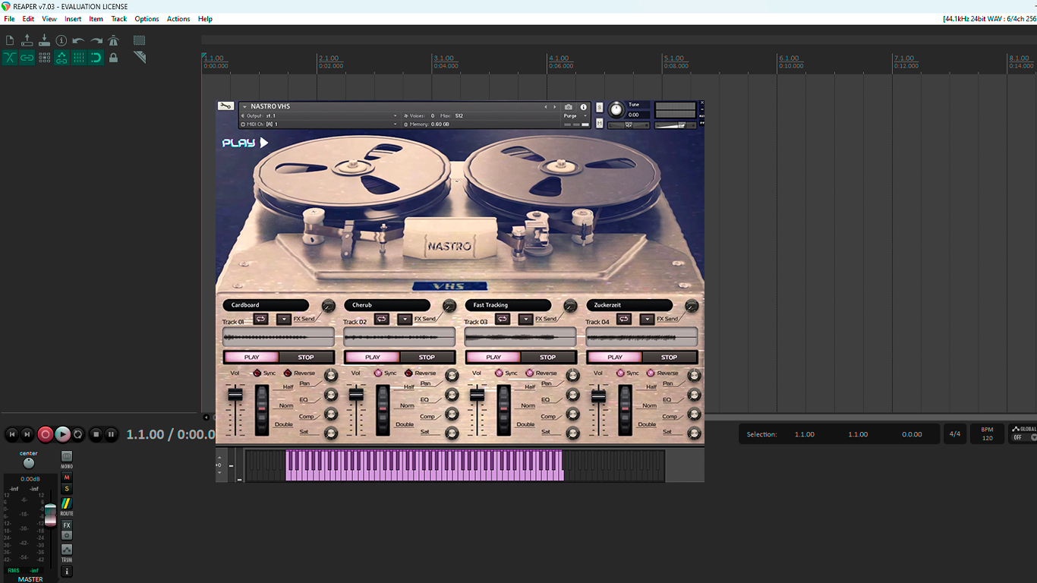
Task: Click the Redo arrow icon
Action: (96, 40)
